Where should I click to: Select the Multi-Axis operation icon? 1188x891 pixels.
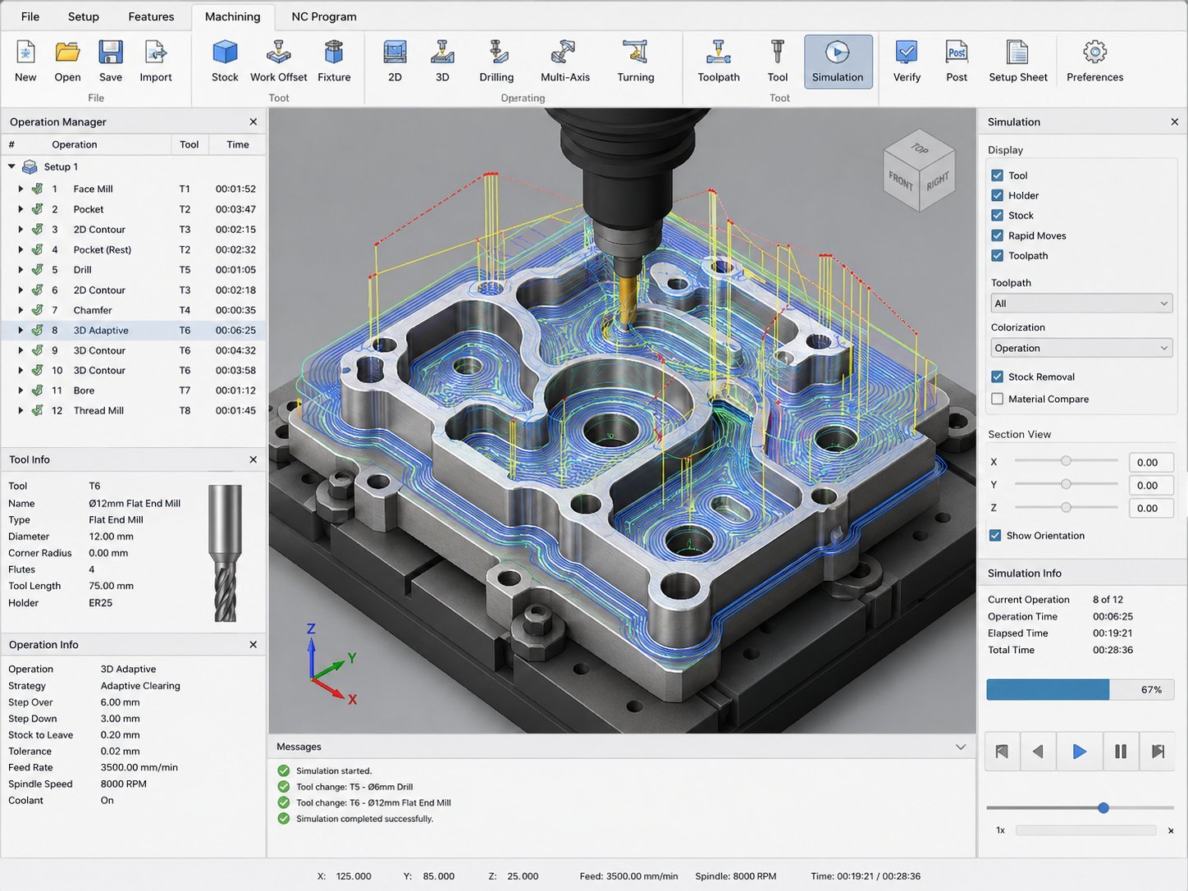(564, 53)
